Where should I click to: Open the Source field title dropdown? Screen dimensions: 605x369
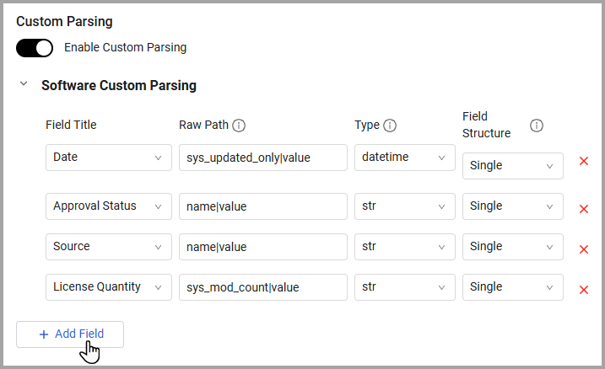coord(108,247)
